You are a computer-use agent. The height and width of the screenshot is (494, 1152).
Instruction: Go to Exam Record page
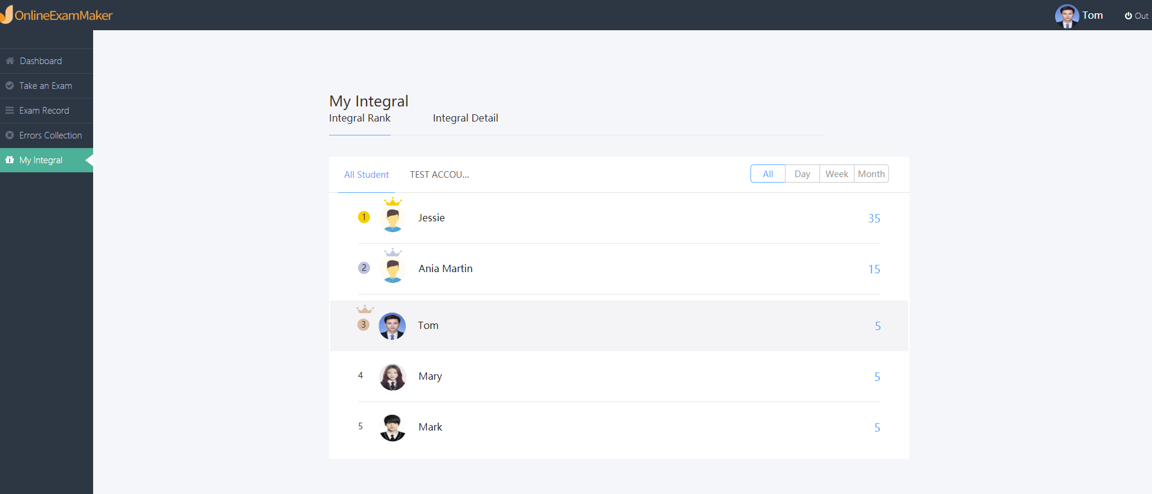pos(47,111)
